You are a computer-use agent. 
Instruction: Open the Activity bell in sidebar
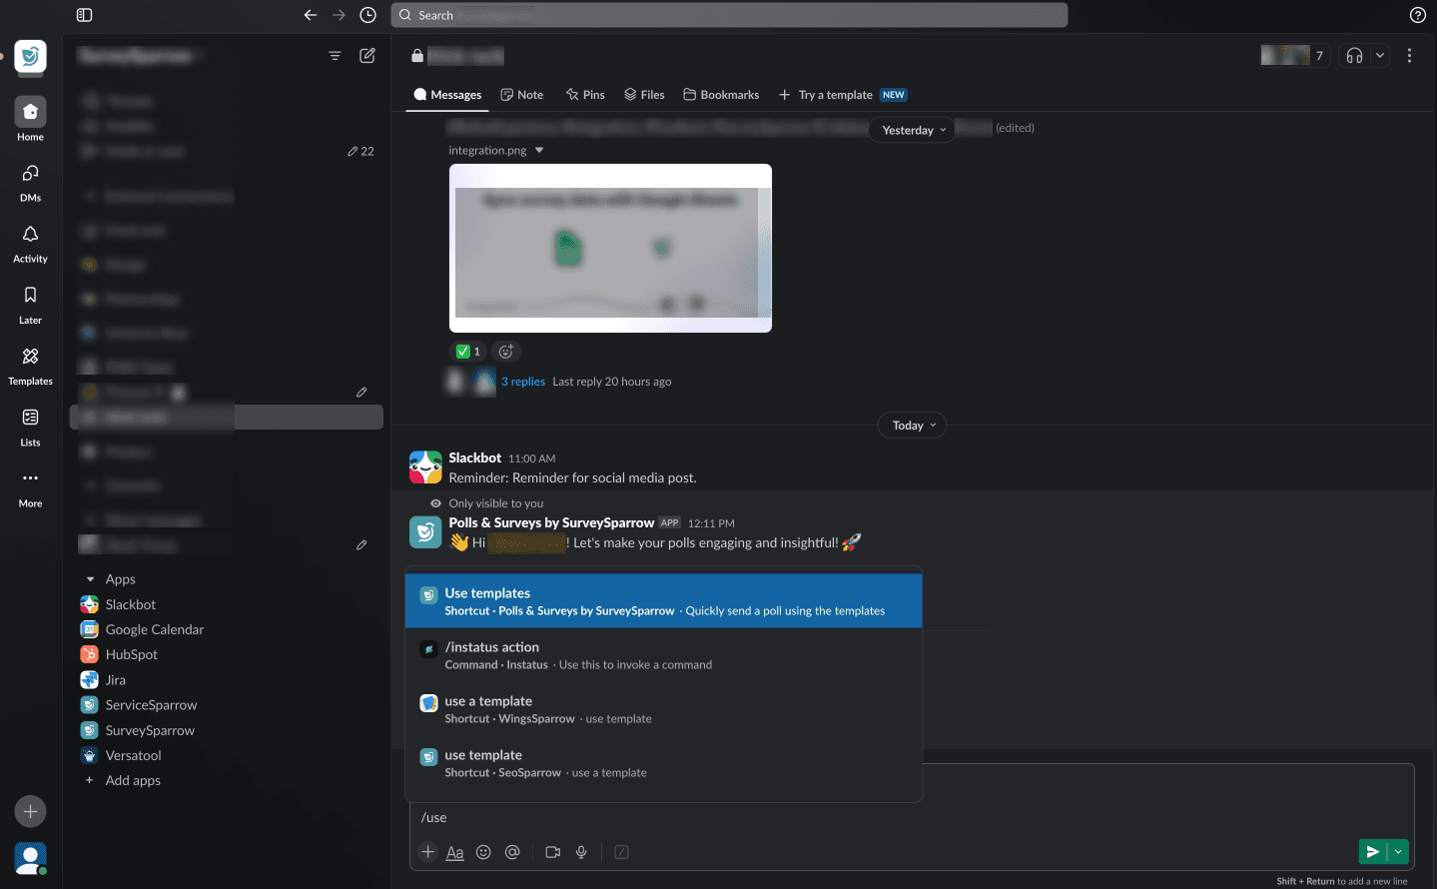pyautogui.click(x=30, y=243)
